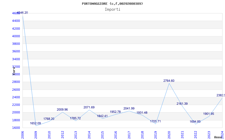Click y-axis tick label 1800

[x=16, y=120]
